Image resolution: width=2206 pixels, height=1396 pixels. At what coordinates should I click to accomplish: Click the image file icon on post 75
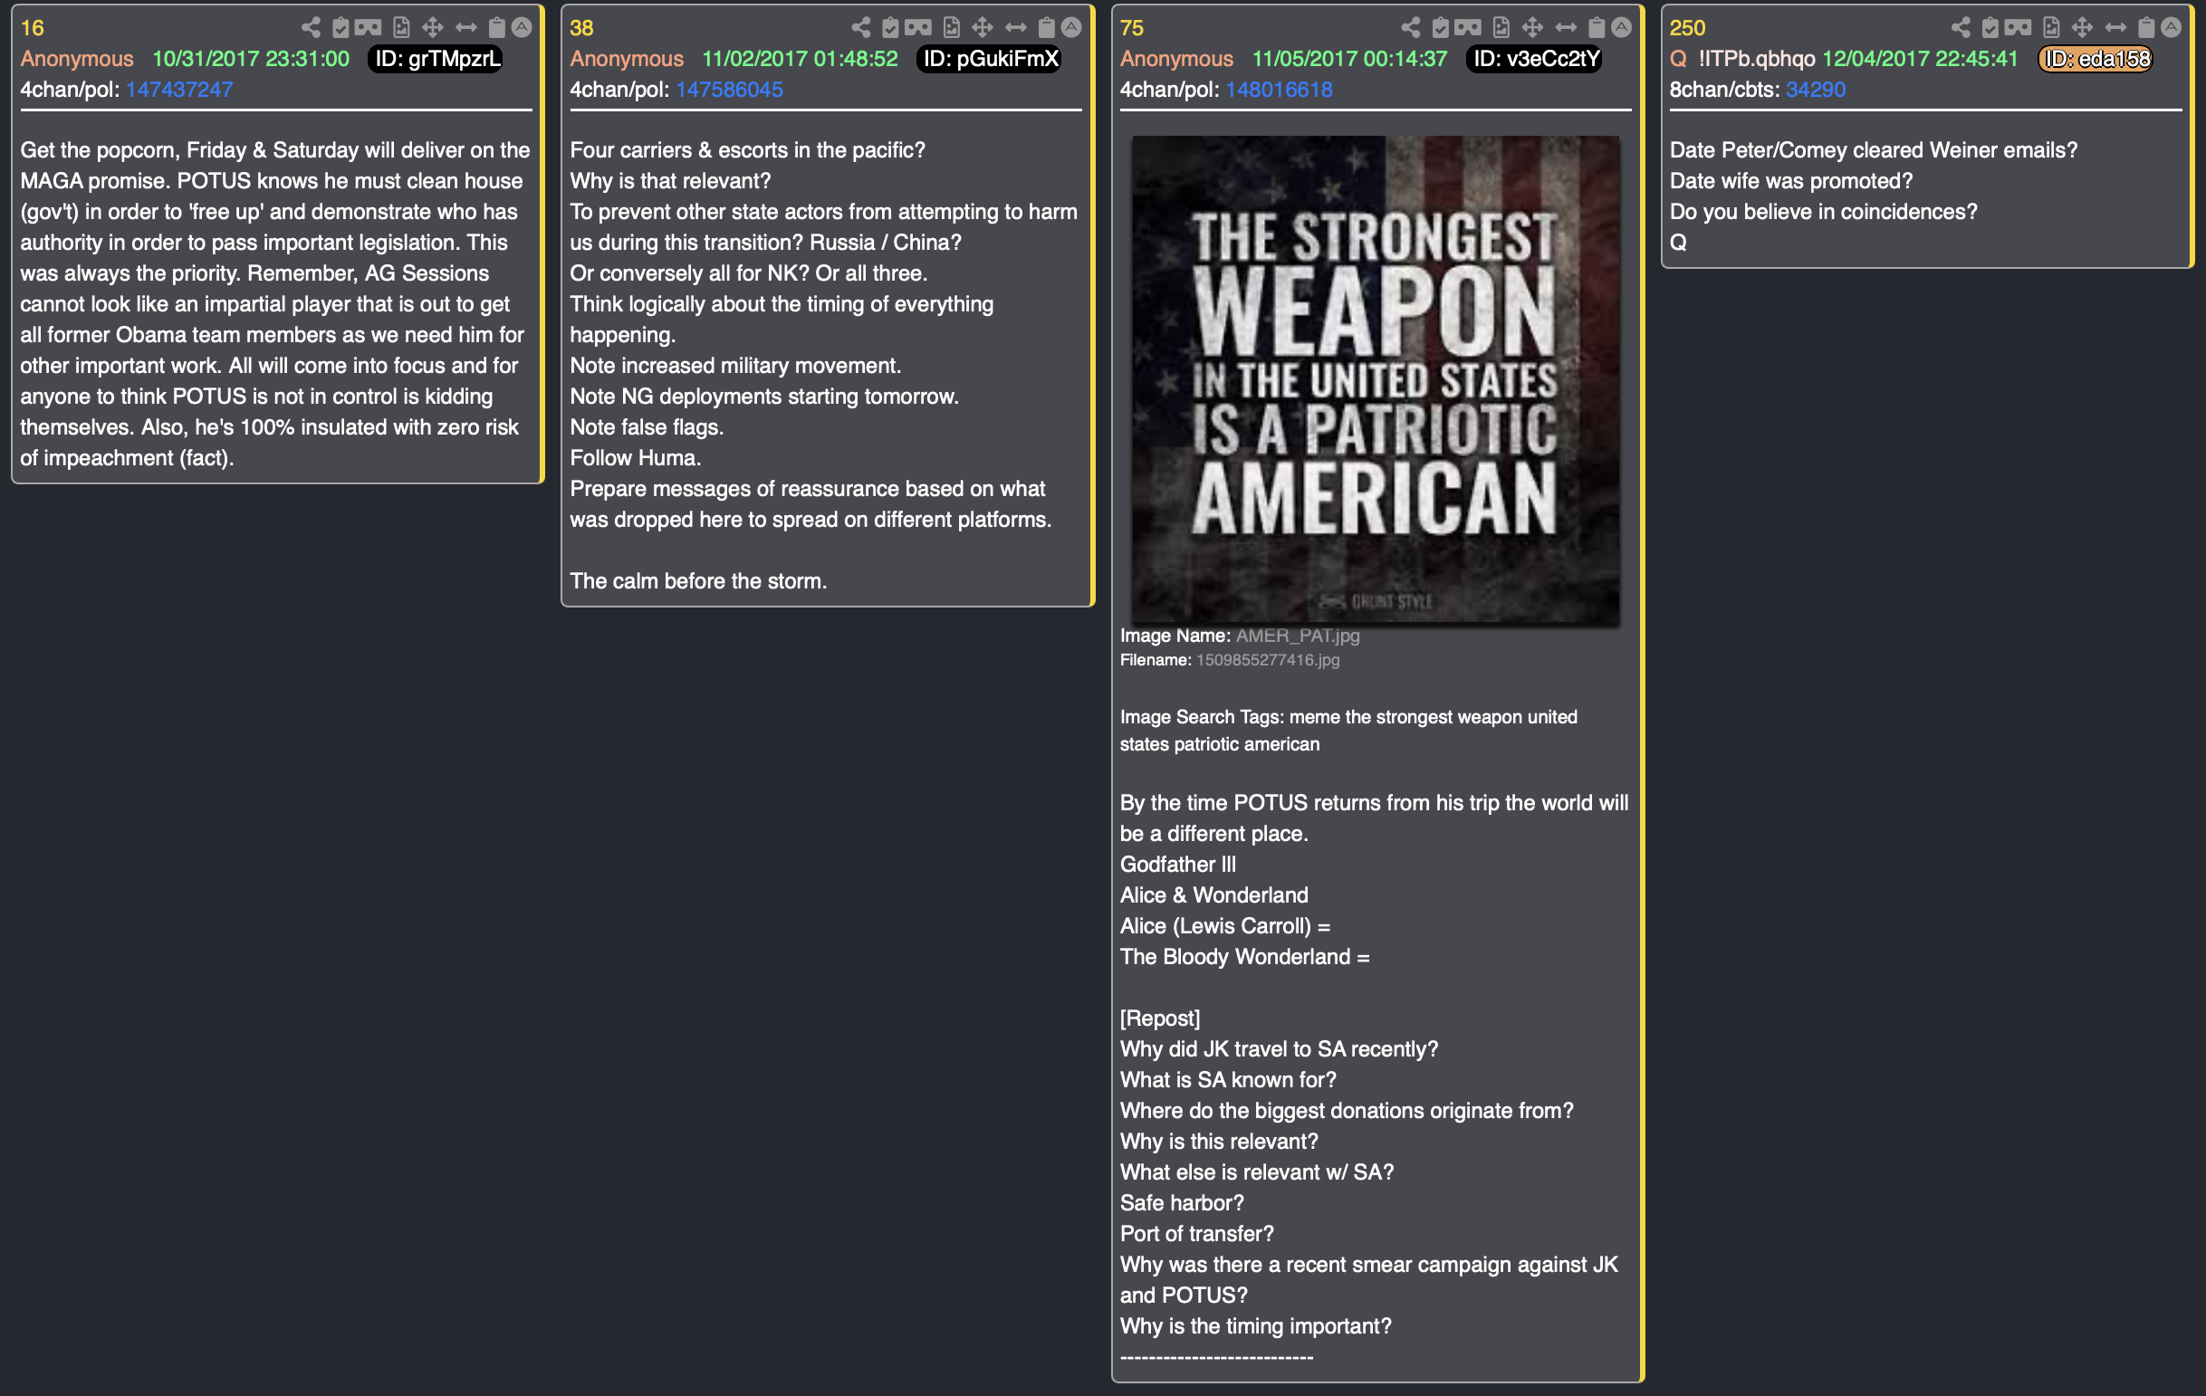[1501, 27]
